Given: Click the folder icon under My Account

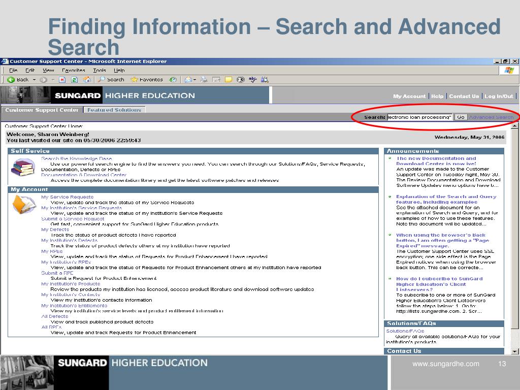Looking at the screenshot, I should tap(24, 204).
